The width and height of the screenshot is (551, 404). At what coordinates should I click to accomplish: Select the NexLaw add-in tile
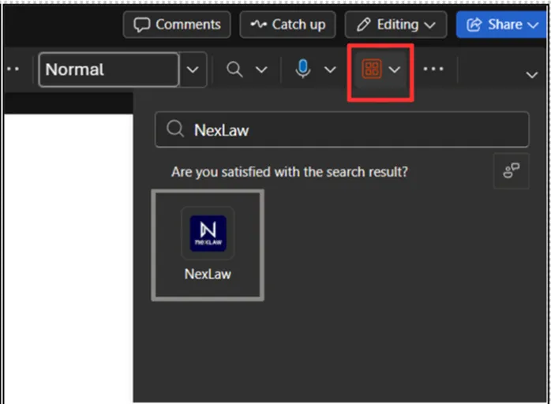[208, 245]
